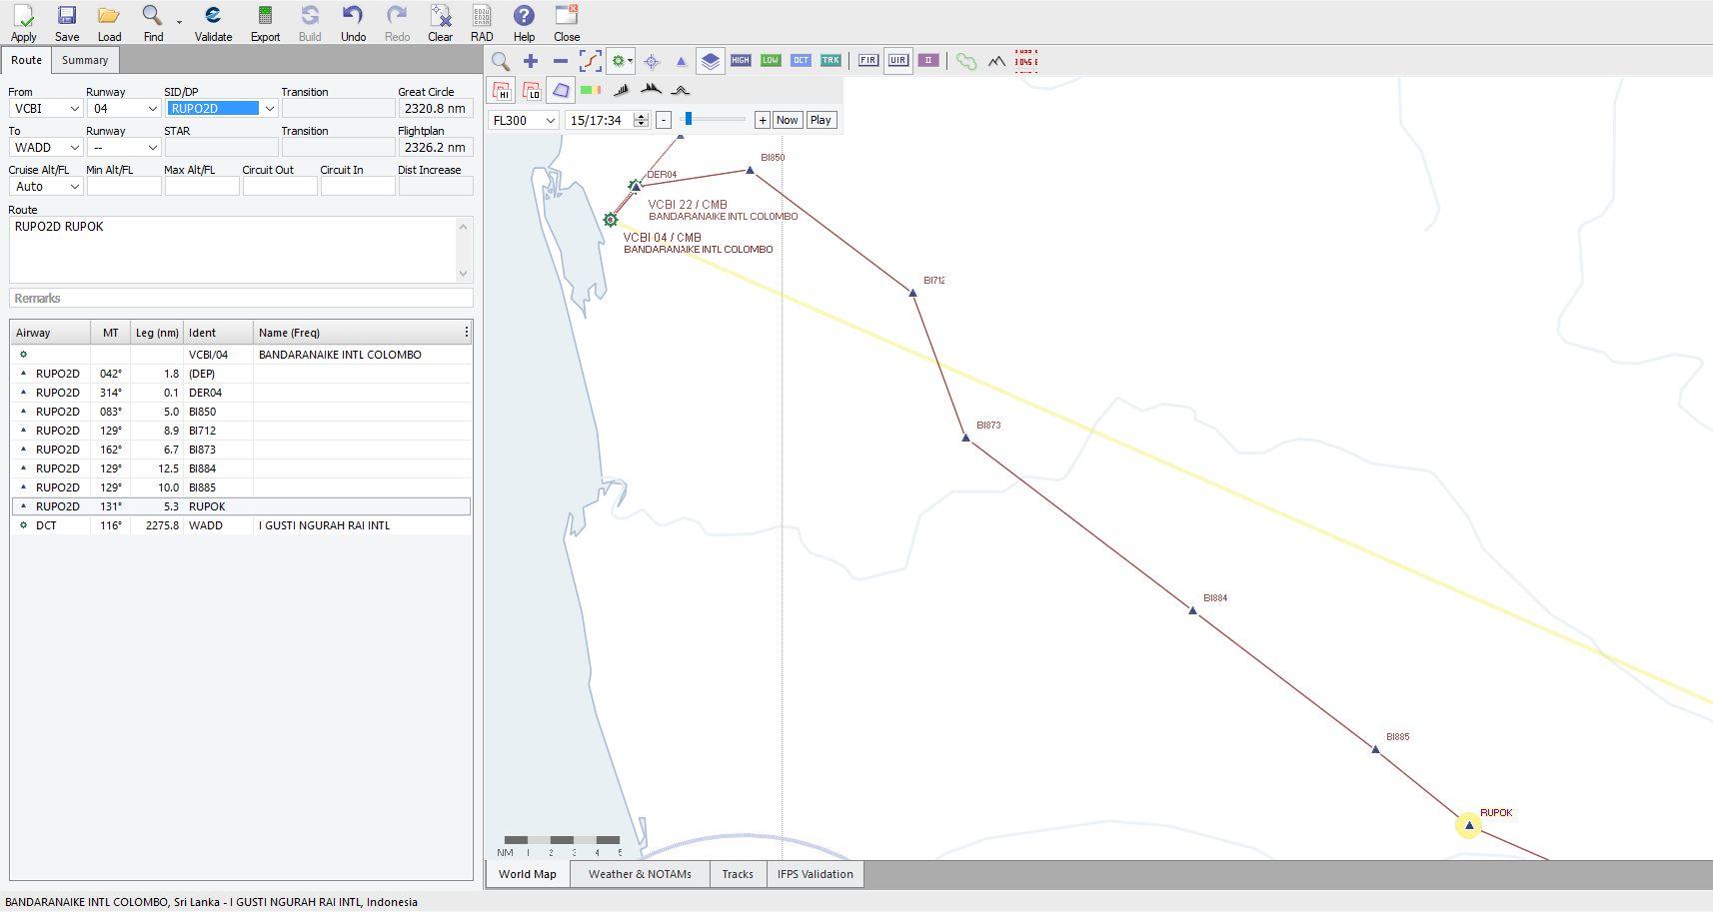Screen dimensions: 1713x912
Task: Click into the Route text box
Action: tap(241, 250)
